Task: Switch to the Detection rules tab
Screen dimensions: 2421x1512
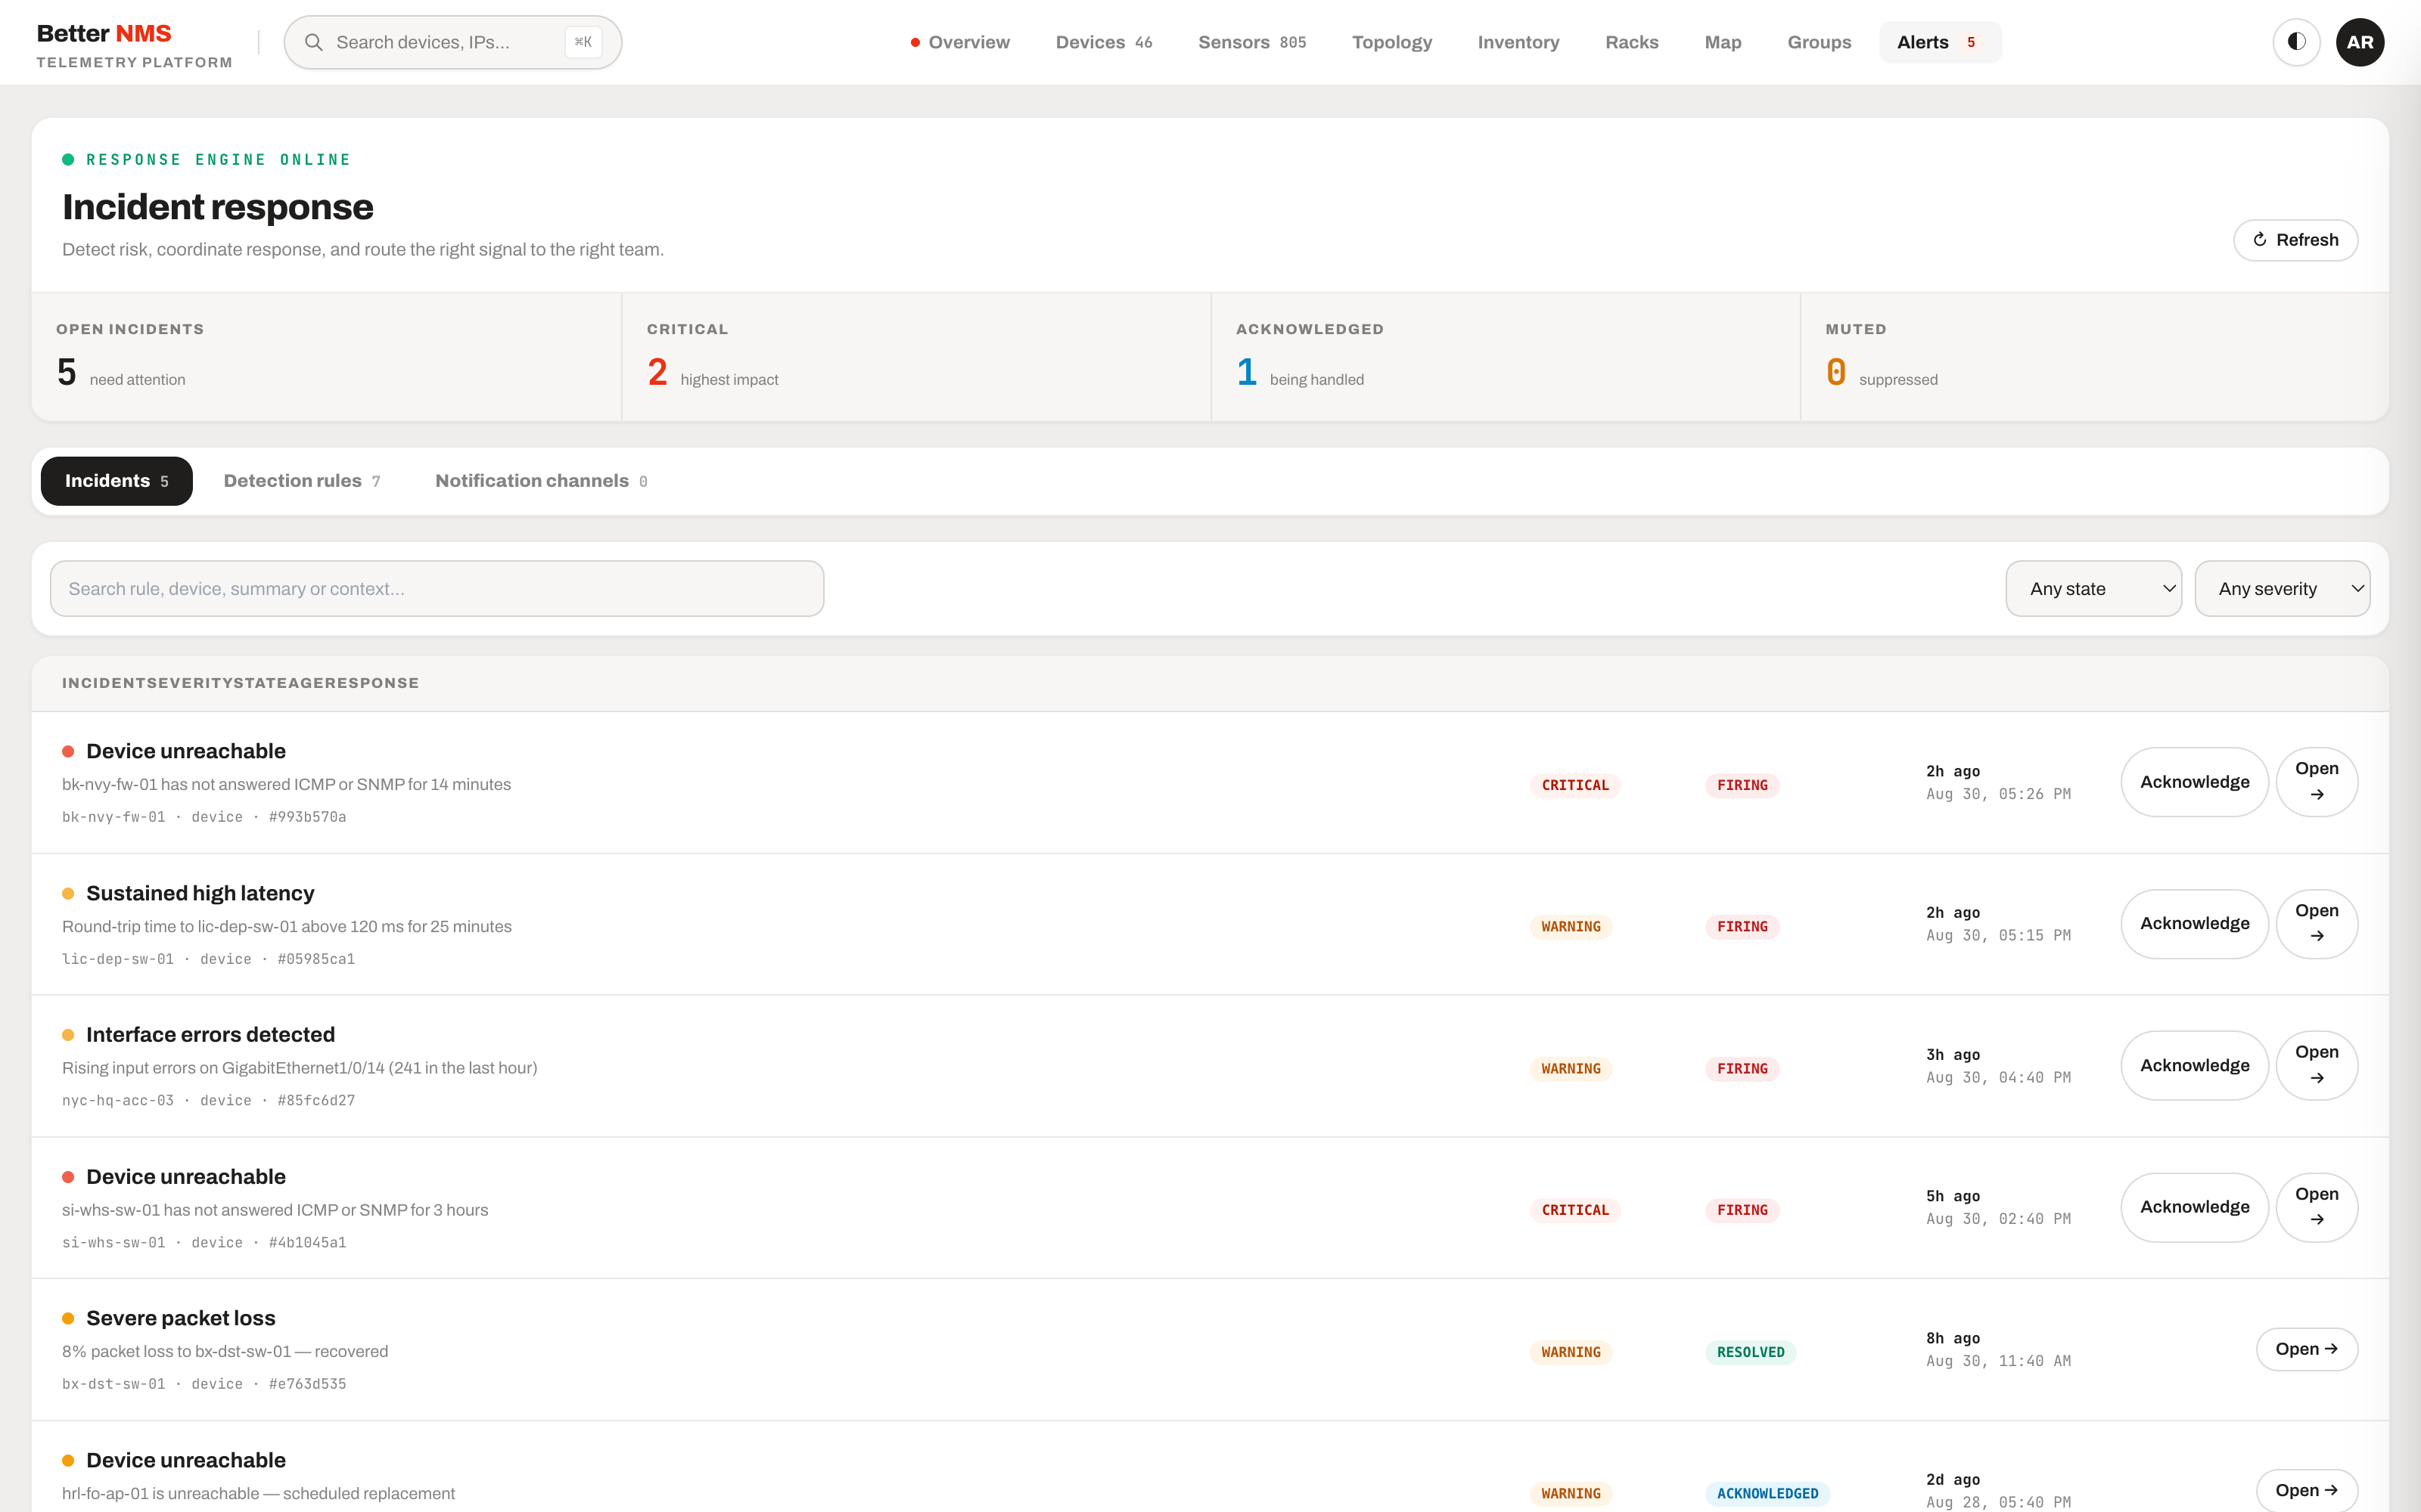Action: coord(301,481)
